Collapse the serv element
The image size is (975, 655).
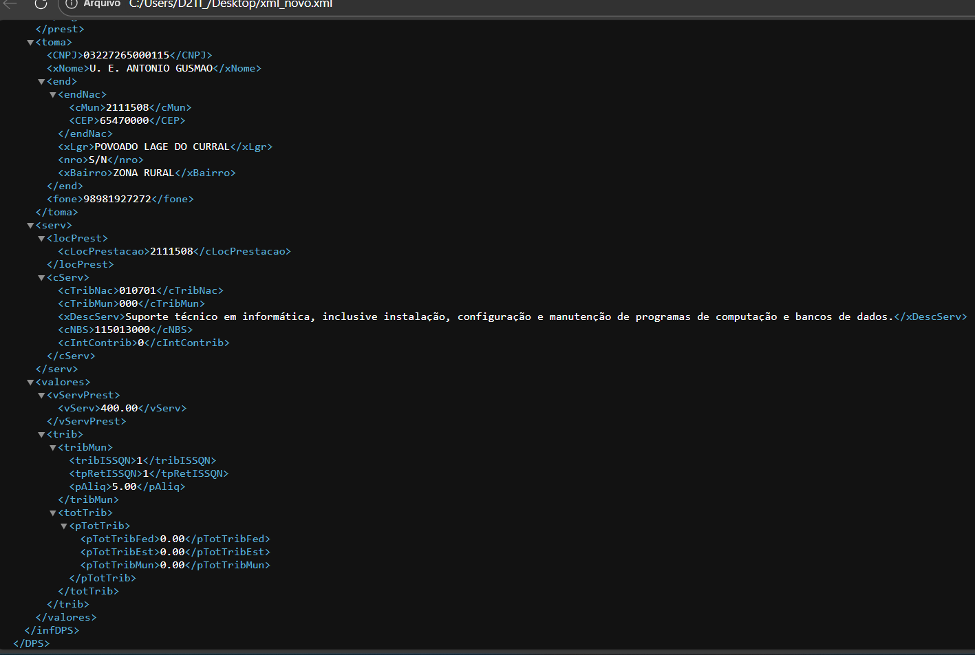coord(30,226)
